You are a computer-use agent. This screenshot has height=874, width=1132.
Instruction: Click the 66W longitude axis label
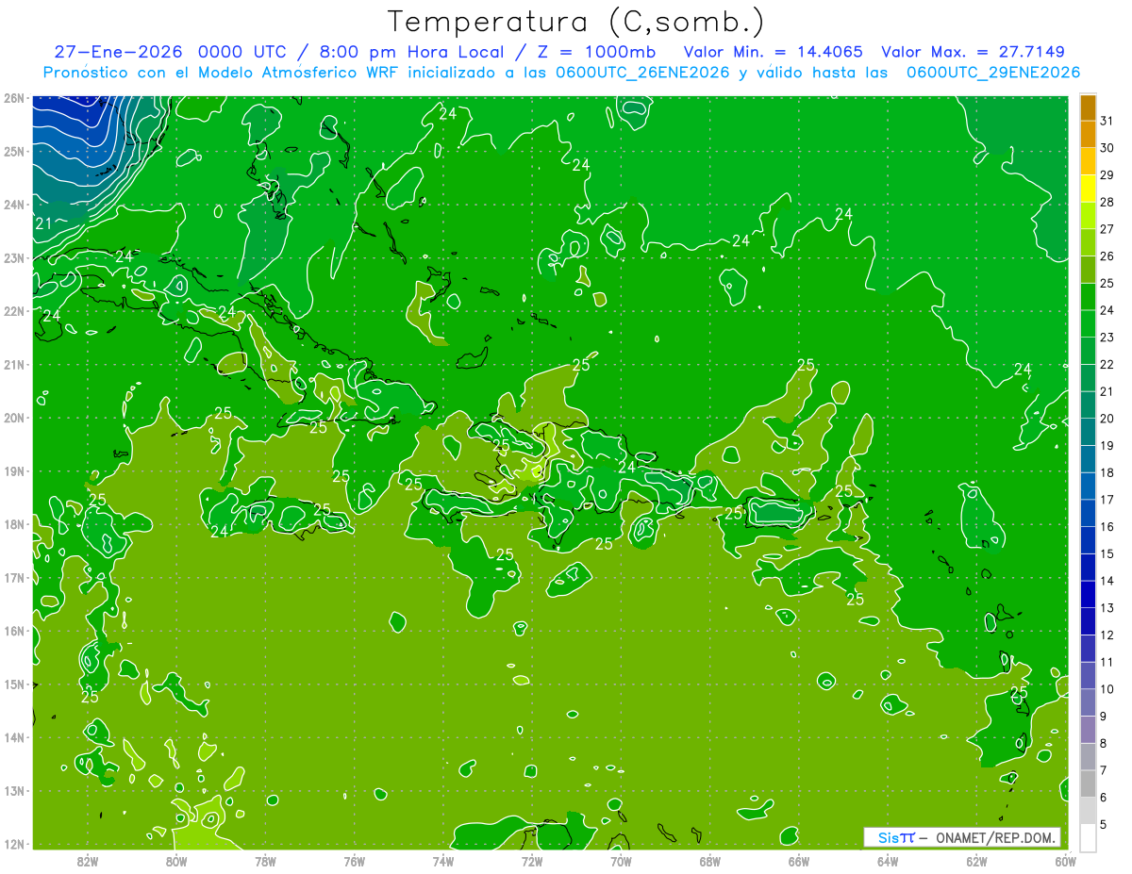pyautogui.click(x=799, y=861)
